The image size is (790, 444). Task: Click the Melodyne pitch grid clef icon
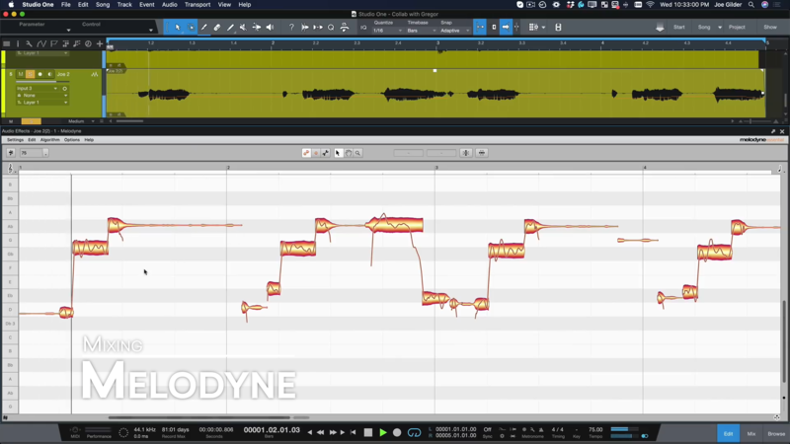click(x=10, y=169)
